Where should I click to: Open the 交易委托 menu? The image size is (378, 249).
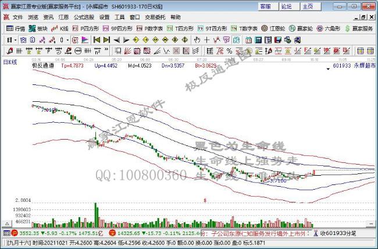[155, 17]
